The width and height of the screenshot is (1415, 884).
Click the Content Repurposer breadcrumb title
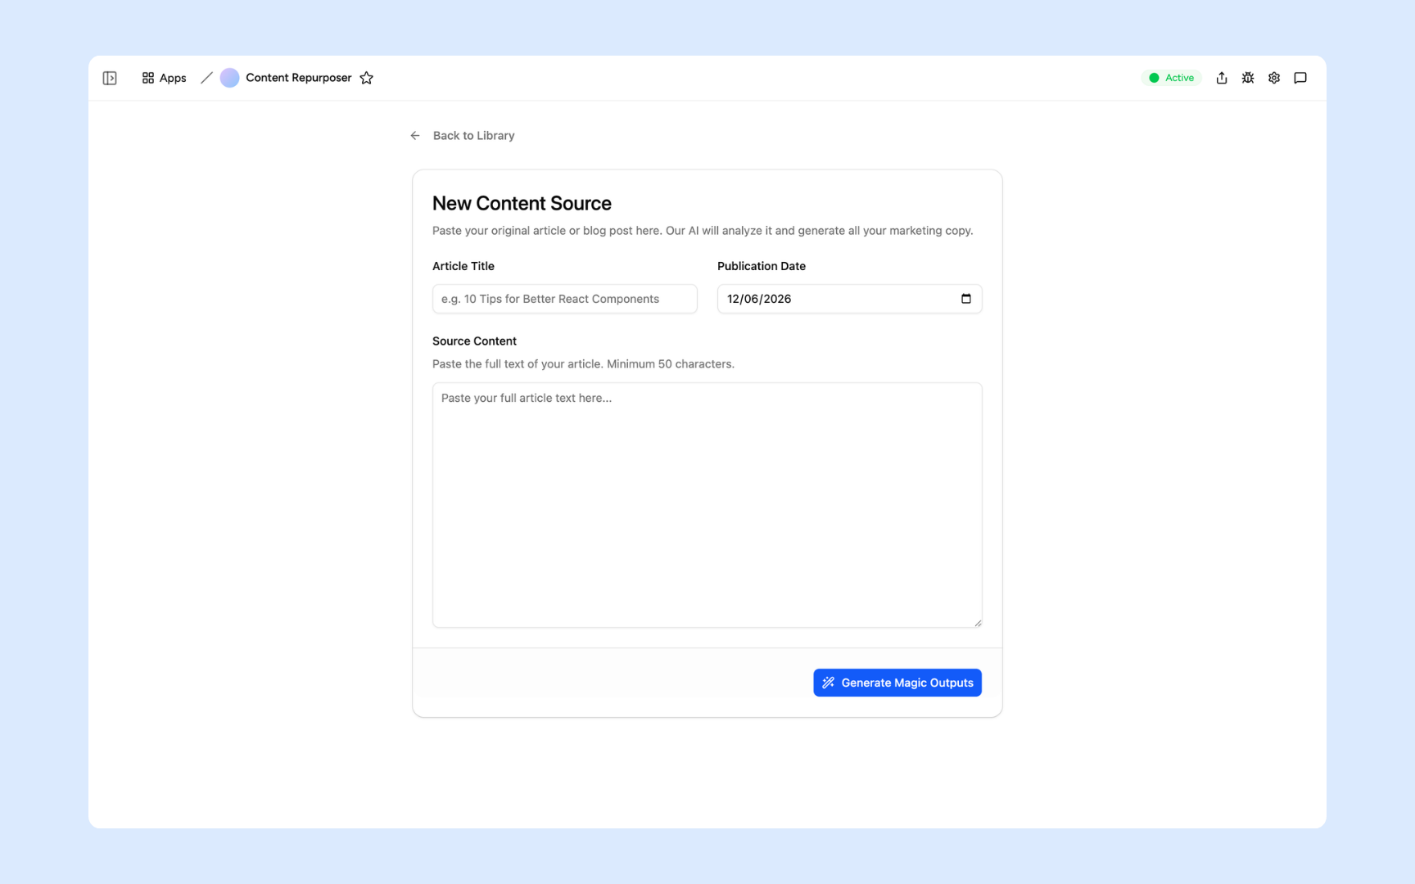tap(299, 78)
